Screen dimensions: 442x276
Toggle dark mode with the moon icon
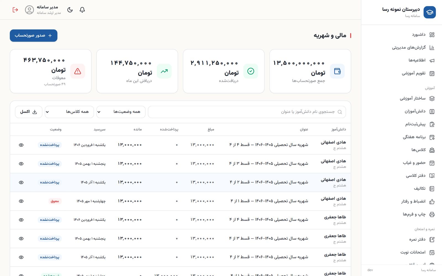[x=70, y=10]
